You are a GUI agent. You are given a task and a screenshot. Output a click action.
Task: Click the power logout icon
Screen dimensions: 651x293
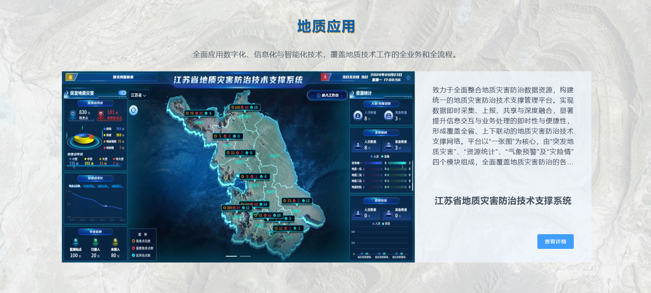[408, 77]
